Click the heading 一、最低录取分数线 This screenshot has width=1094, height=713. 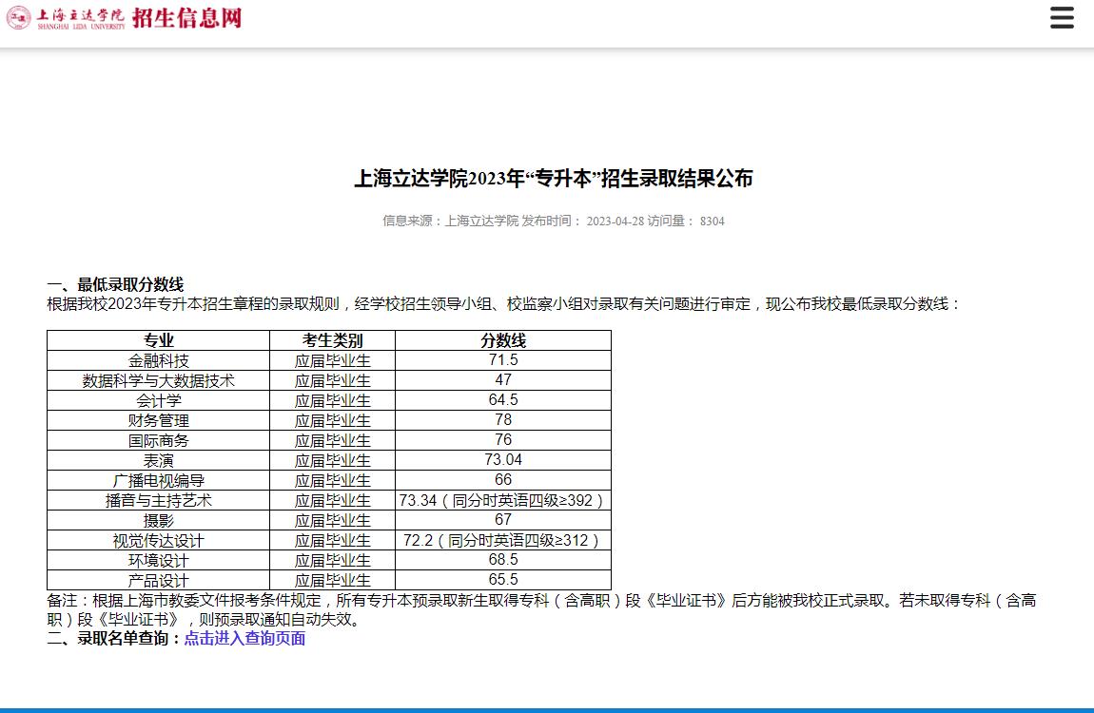pos(115,284)
